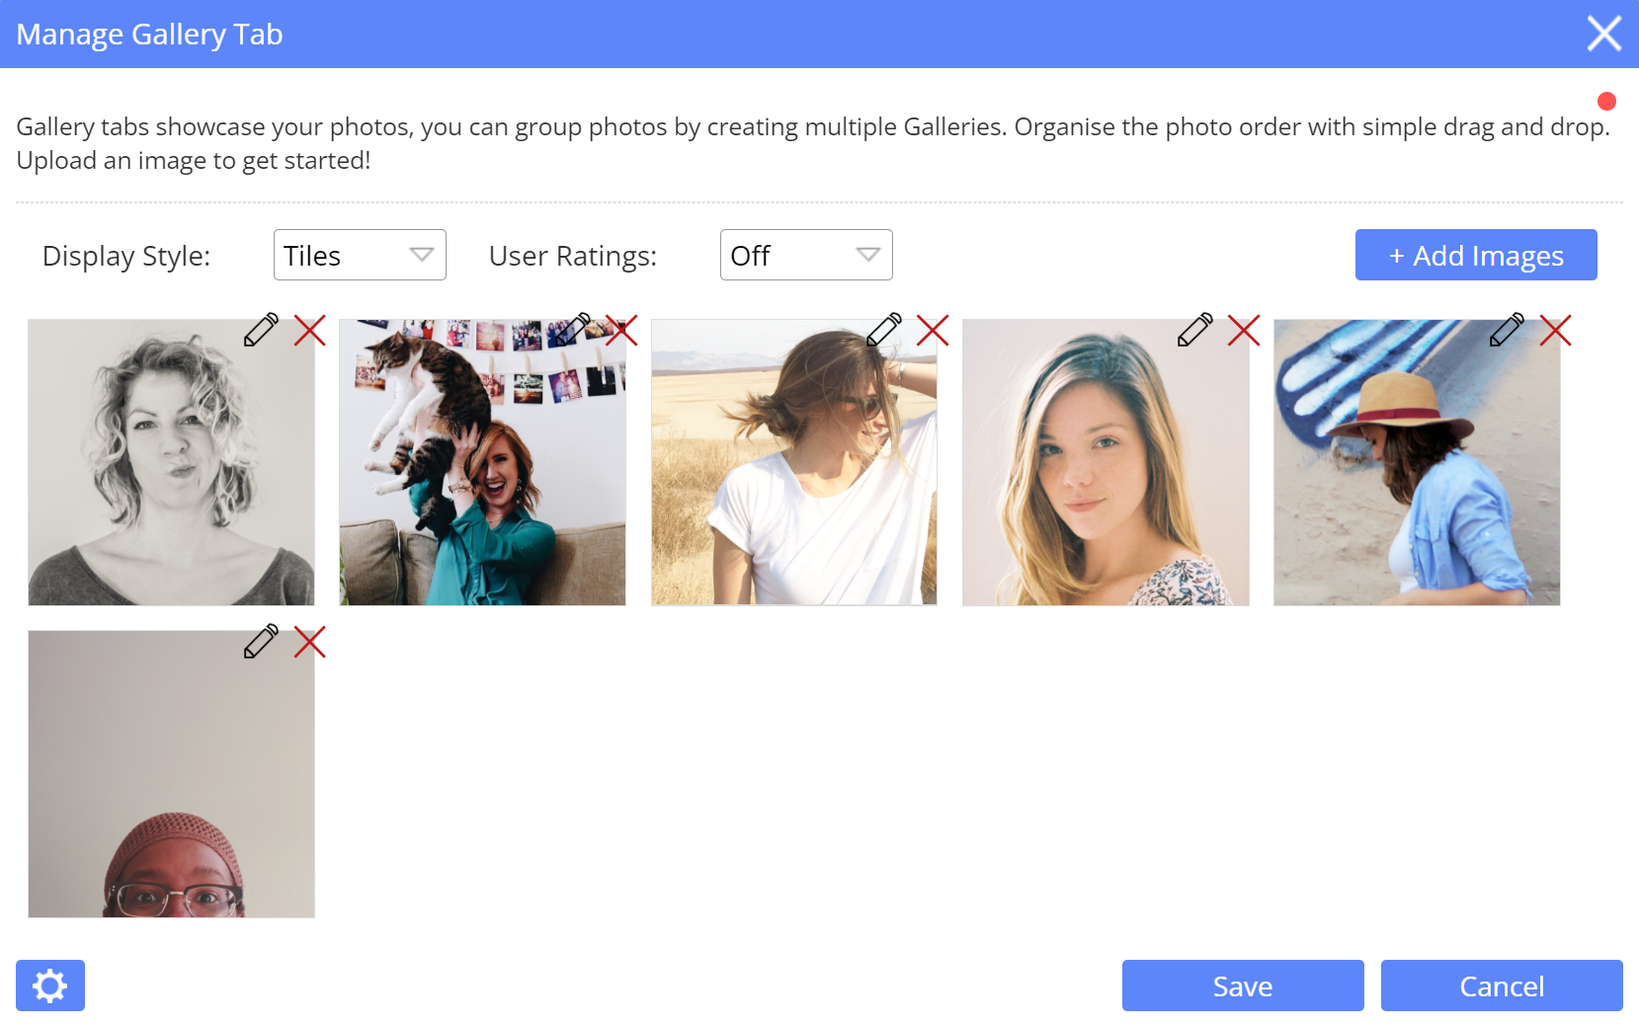Screen dimensions: 1639x1024
Task: Close the Manage Gallery Tab dialog
Action: point(1604,34)
